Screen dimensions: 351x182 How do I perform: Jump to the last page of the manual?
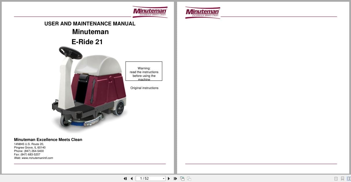pos(175,179)
